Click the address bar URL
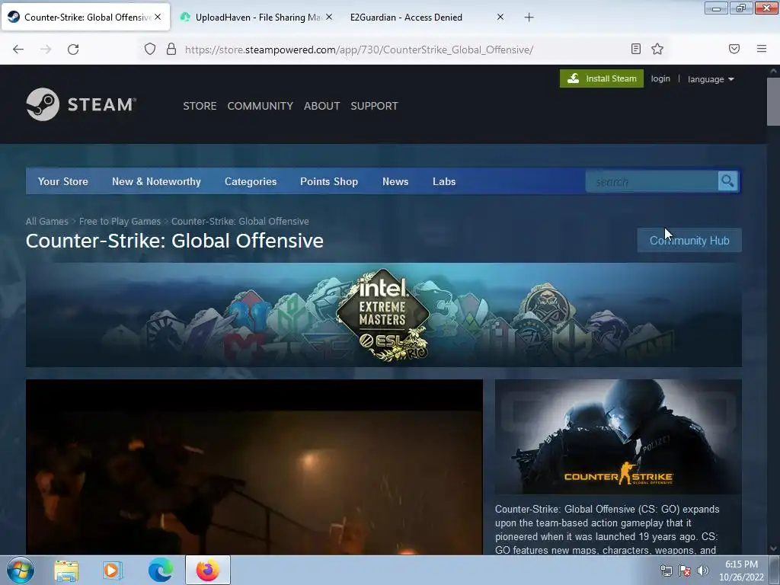This screenshot has width=780, height=585. coord(359,50)
